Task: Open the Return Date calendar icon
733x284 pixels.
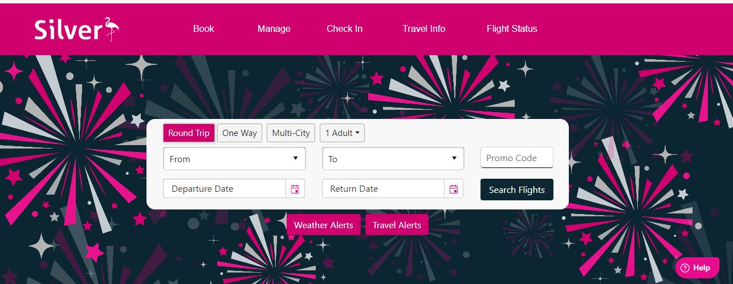Action: pyautogui.click(x=454, y=189)
